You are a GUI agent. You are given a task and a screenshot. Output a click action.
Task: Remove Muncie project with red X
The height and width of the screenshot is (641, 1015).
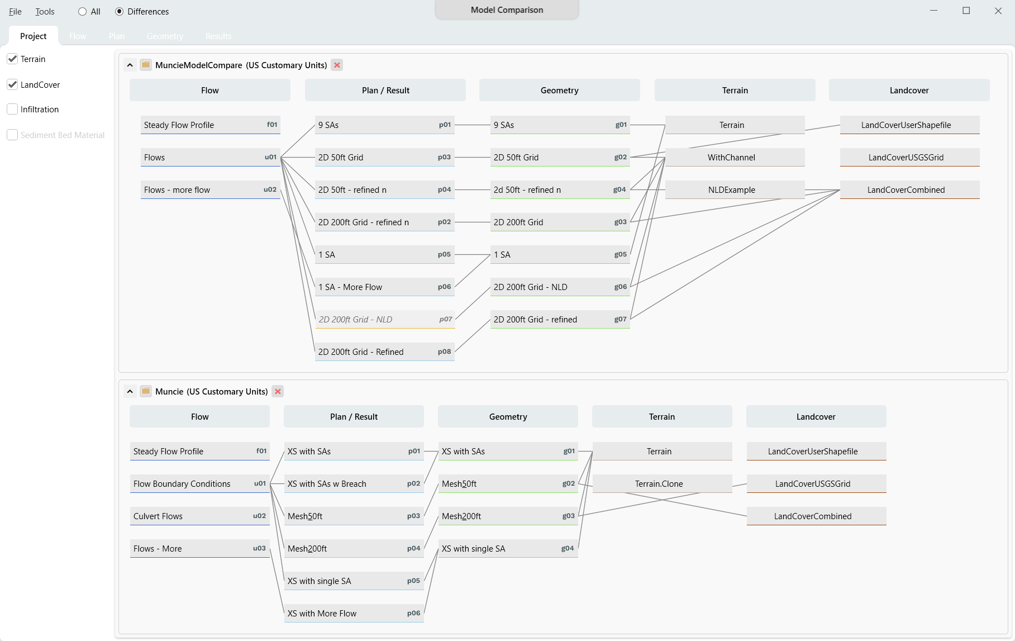tap(278, 391)
